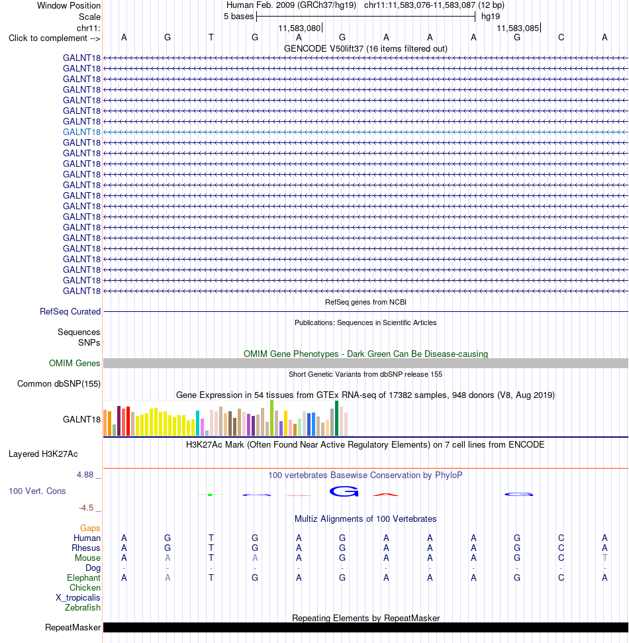The image size is (629, 643).
Task: Click the dark green bar in GTEx chart
Action: tap(336, 419)
